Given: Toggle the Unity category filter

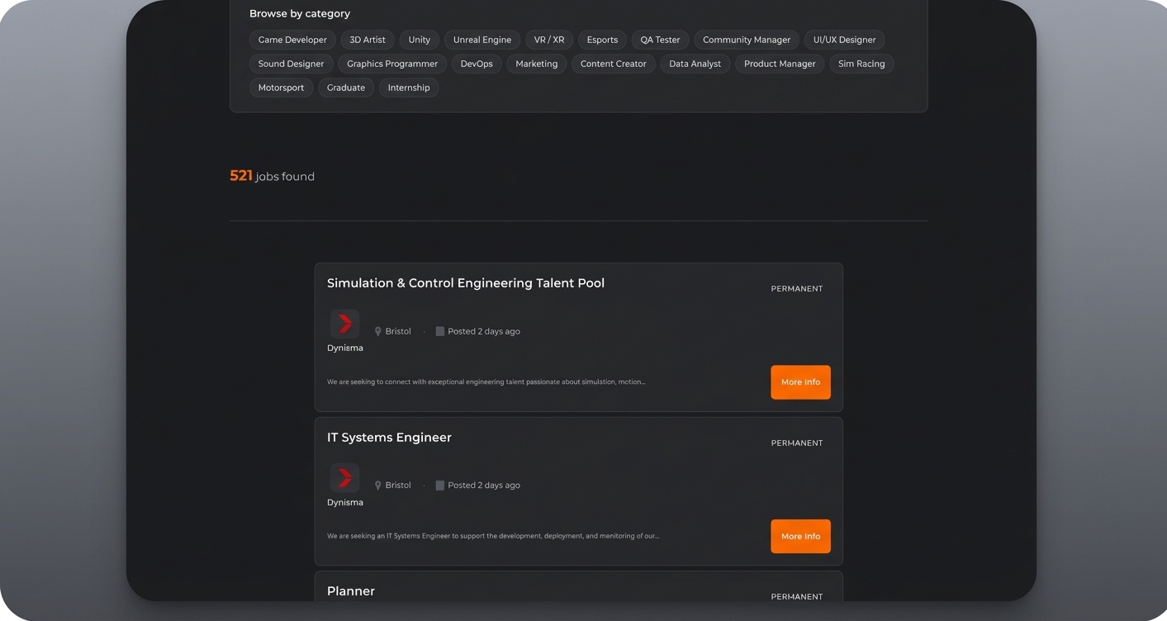Looking at the screenshot, I should tap(419, 39).
